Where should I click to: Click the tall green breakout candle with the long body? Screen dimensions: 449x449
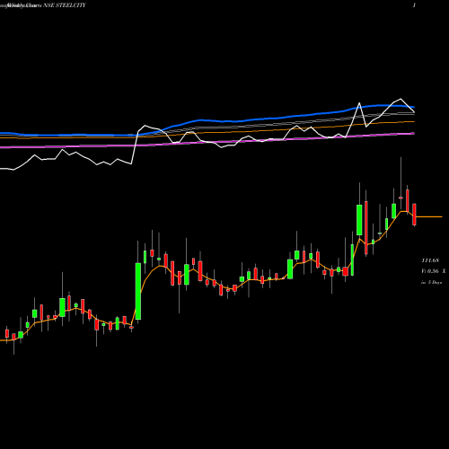point(138,291)
